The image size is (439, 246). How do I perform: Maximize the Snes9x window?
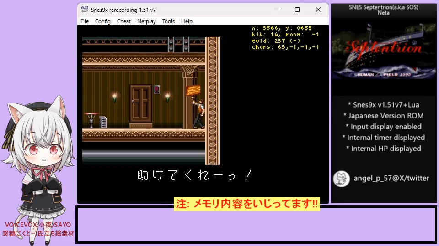point(297,10)
